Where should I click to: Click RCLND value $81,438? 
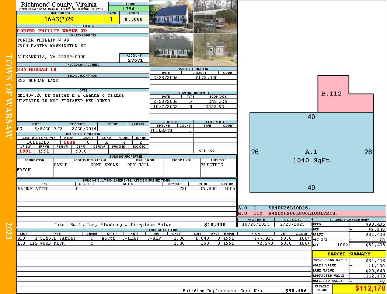pos(376,234)
